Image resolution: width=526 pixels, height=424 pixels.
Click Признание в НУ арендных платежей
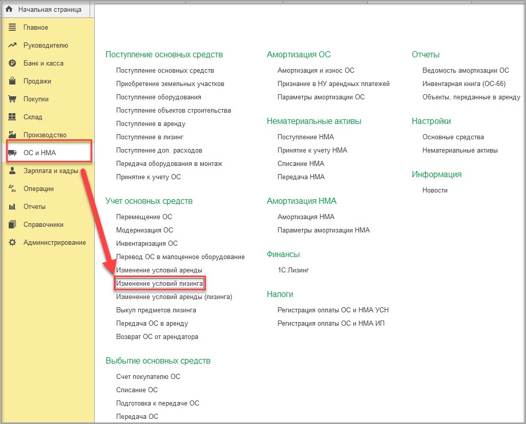pyautogui.click(x=333, y=84)
